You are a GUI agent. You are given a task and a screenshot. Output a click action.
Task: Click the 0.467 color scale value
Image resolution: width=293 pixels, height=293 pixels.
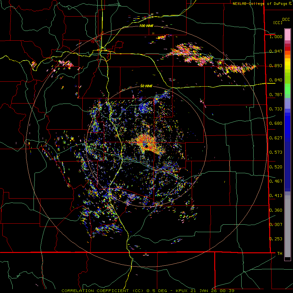276,181
